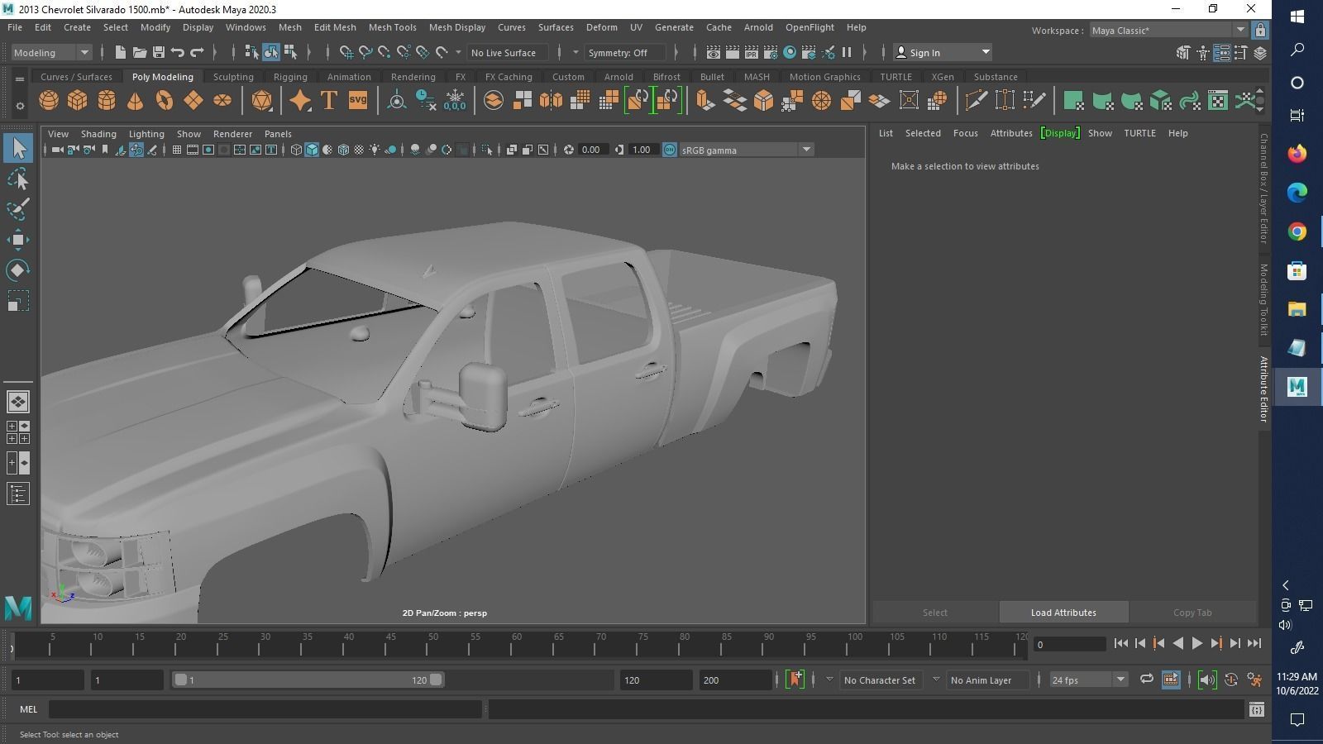
Task: Select the Paint Selection tool
Action: 18,210
